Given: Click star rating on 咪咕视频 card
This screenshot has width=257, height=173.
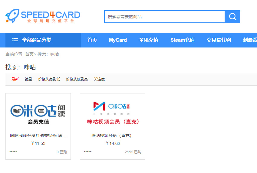Looking at the screenshot, I should pos(88,152).
